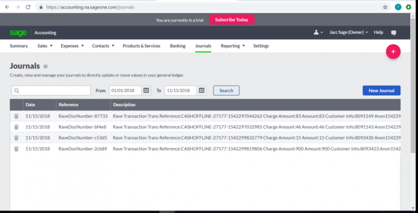This screenshot has width=418, height=213.
Task: Click the browser forward arrow
Action: coord(18,7)
